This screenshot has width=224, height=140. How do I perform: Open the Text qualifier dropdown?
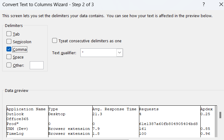click(119, 53)
